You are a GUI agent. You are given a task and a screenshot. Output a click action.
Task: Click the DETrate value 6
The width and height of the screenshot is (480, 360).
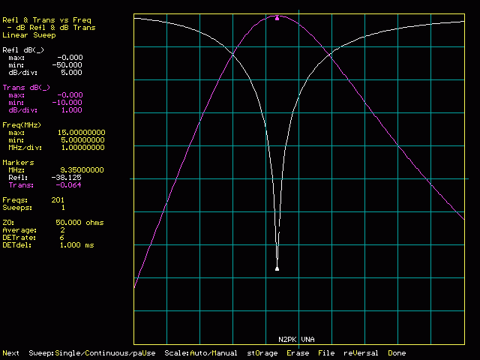(x=61, y=238)
